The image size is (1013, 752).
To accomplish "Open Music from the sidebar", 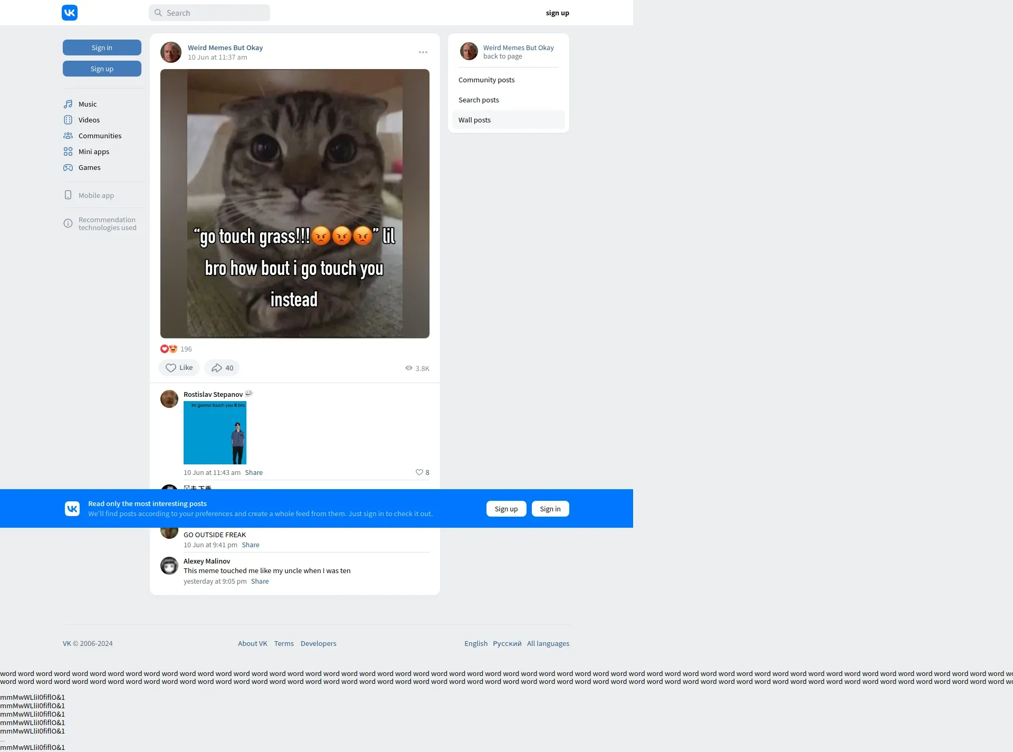I will 88,104.
